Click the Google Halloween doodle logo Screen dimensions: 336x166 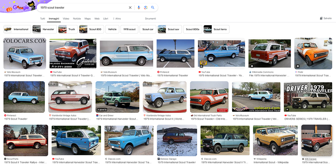[20, 7]
